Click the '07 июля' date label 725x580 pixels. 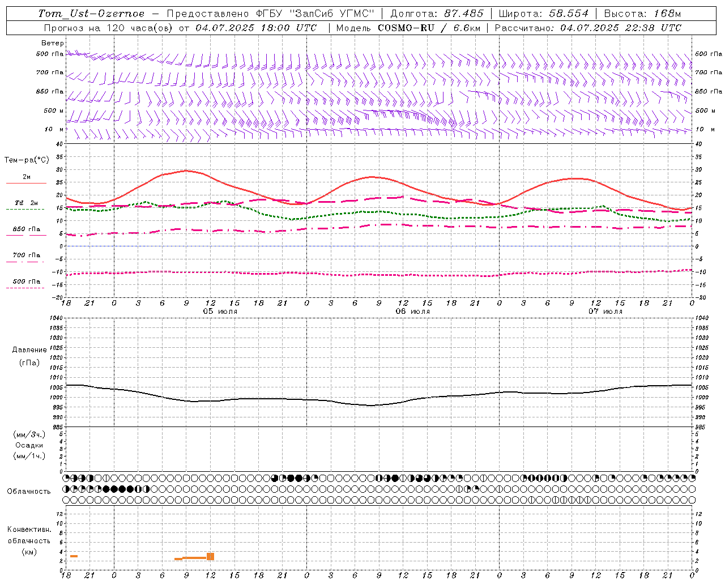pos(605,312)
